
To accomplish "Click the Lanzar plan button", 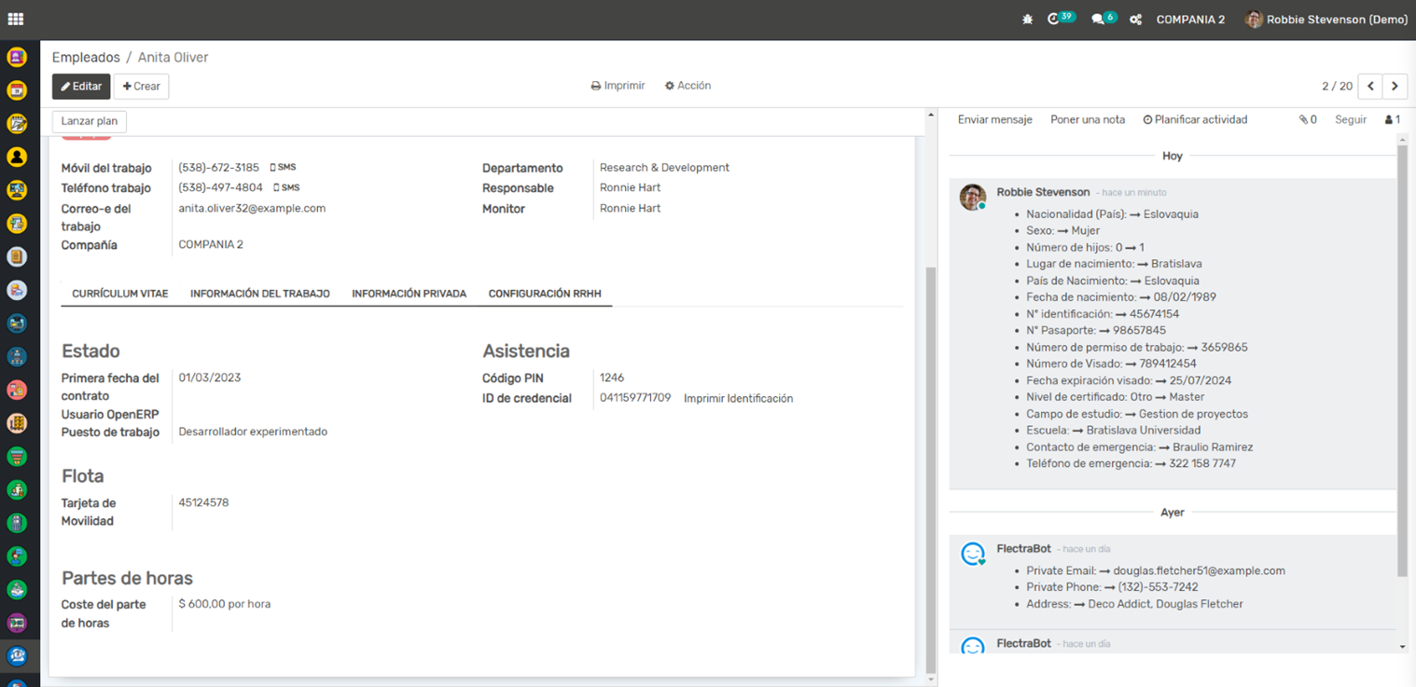I will 90,122.
